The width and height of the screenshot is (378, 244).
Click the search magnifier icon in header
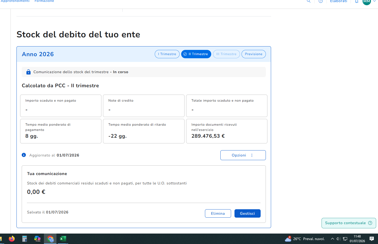(x=309, y=1)
